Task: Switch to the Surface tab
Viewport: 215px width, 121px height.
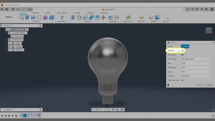Action: (x=35, y=13)
